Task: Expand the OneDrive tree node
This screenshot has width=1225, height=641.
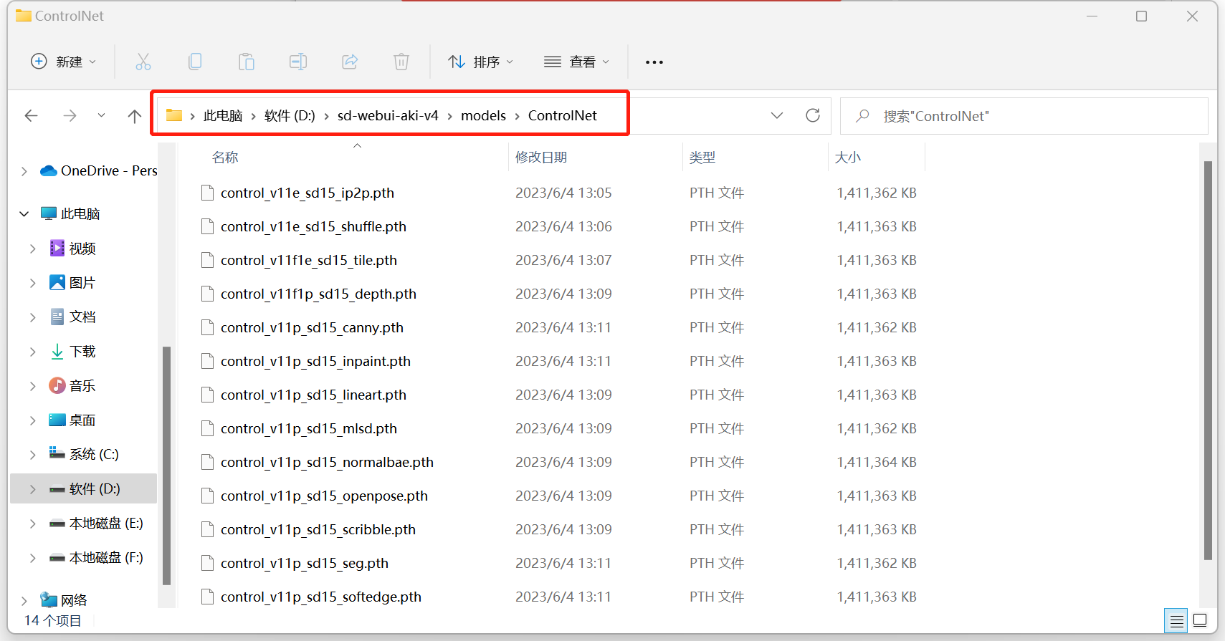Action: [x=24, y=170]
